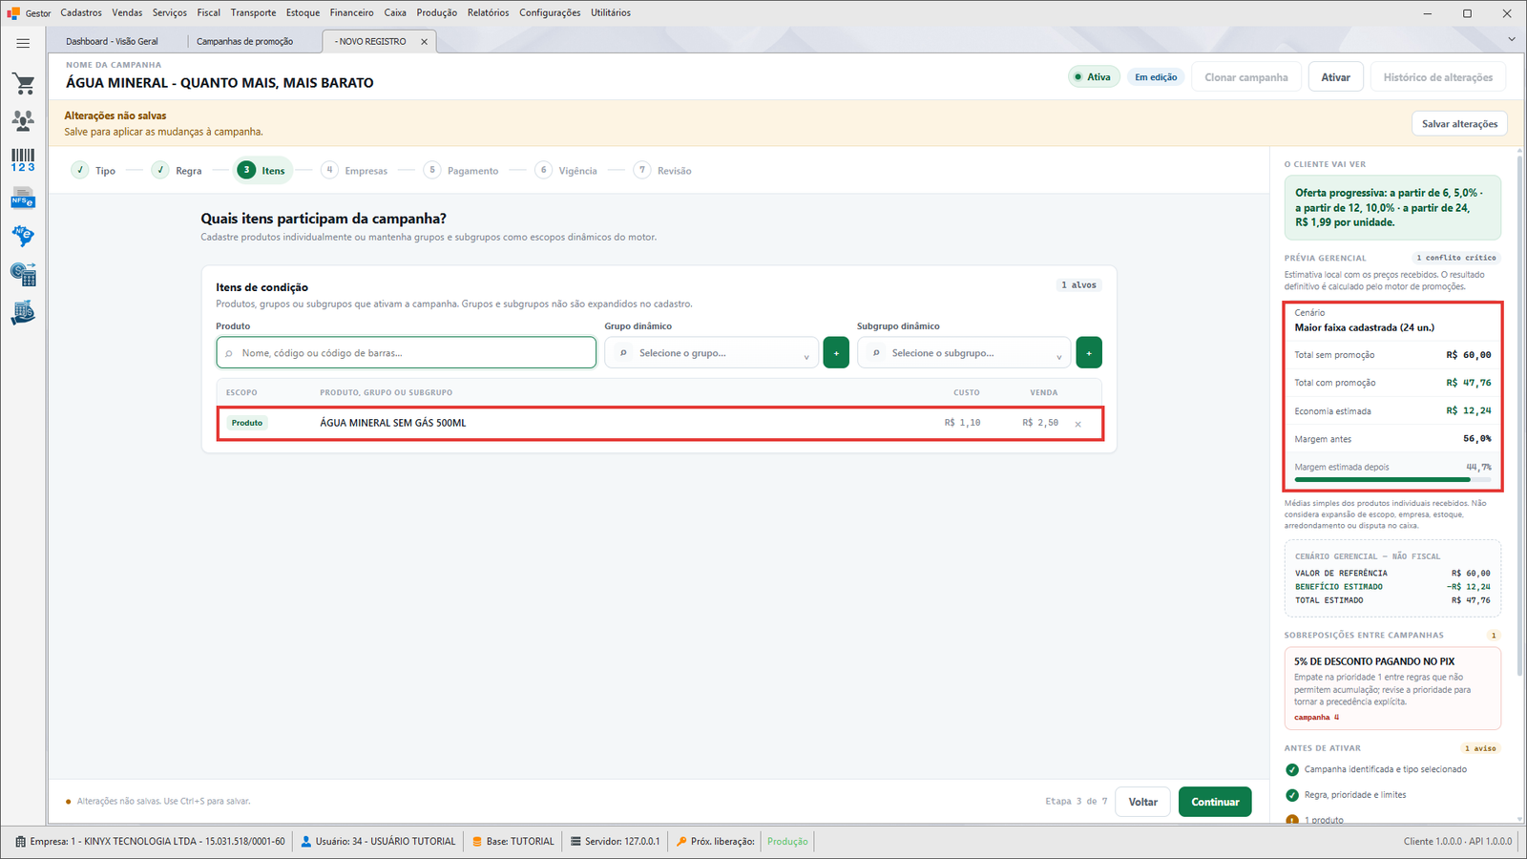Screen dimensions: 1527x859
Task: Click Salvar alterações button
Action: click(x=1459, y=124)
